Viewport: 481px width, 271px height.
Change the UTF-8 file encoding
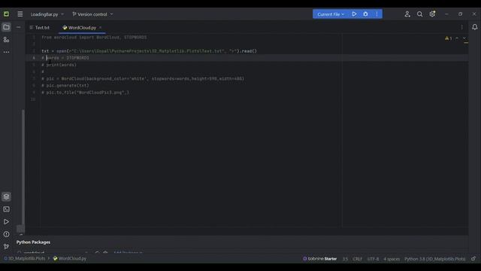373,259
